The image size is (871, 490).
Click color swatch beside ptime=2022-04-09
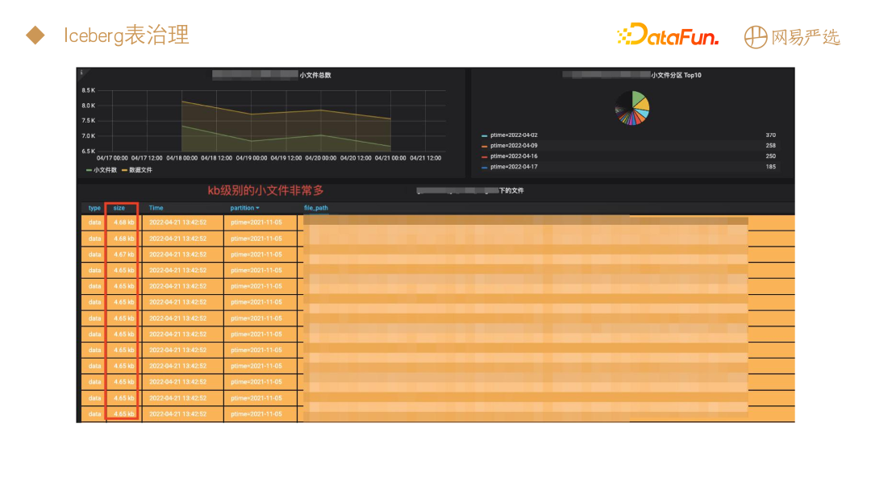[485, 146]
